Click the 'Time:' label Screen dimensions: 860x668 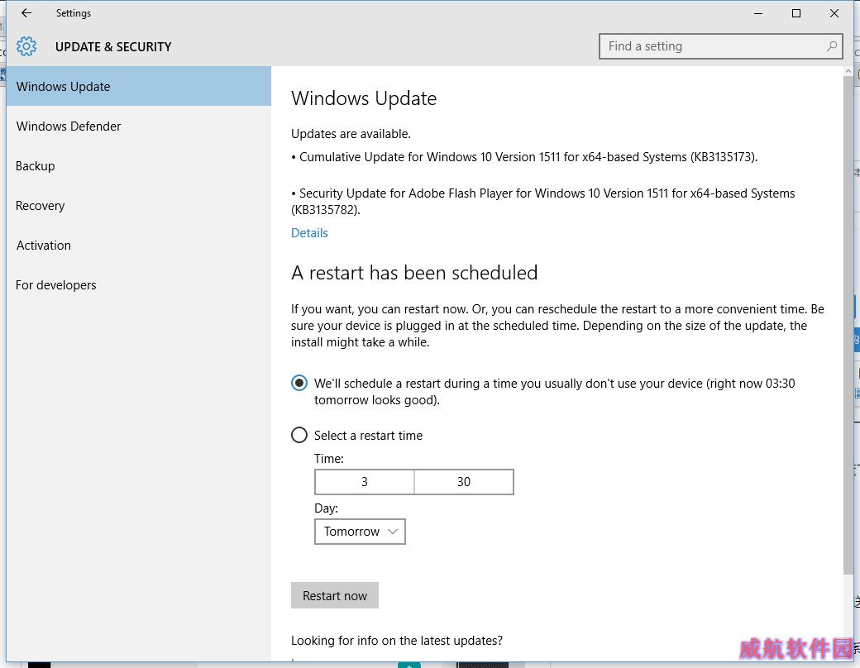[x=329, y=459]
